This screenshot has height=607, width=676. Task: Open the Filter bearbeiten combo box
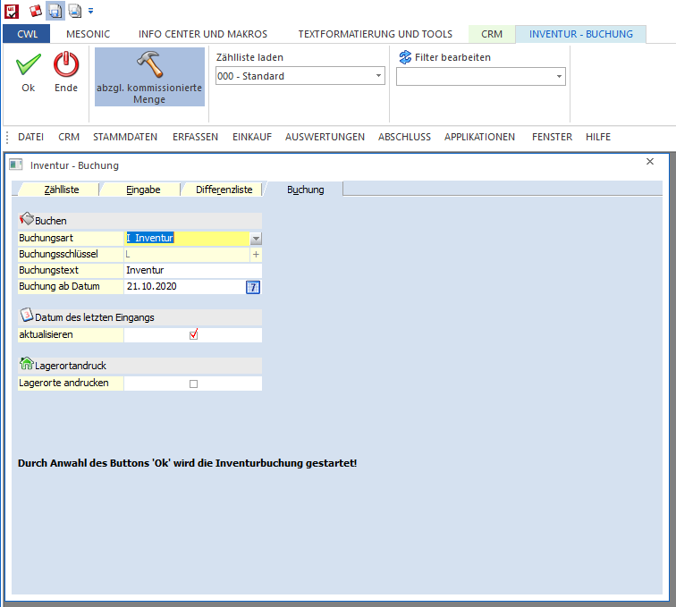(559, 77)
